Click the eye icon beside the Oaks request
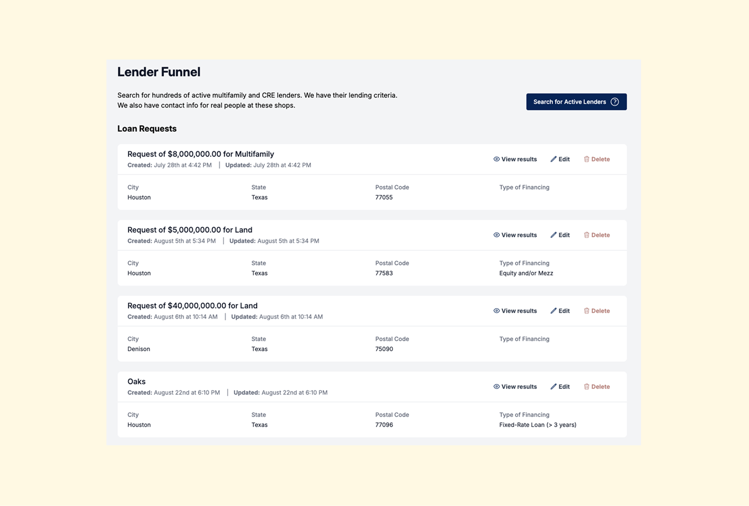This screenshot has height=506, width=749. 496,387
